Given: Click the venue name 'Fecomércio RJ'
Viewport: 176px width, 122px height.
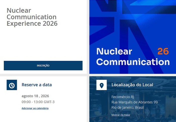Looking at the screenshot, I should point(123,97).
